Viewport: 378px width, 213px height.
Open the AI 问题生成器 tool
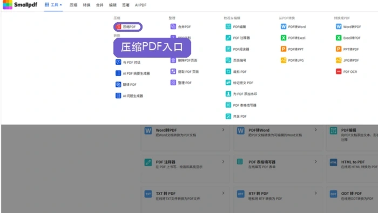129,96
